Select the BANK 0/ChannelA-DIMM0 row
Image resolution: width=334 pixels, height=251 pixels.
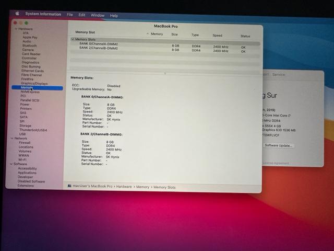(99, 44)
